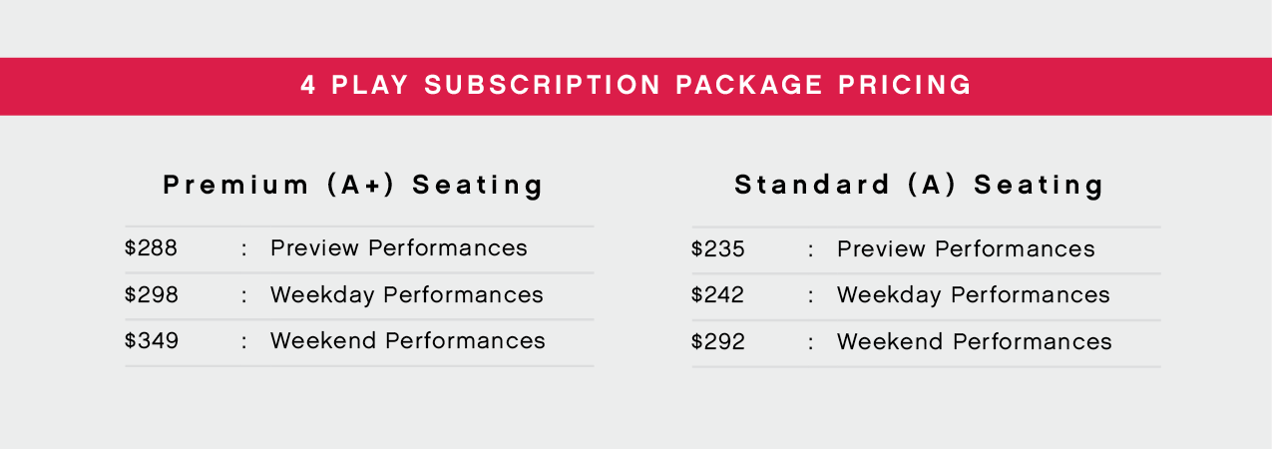This screenshot has height=449, width=1272.
Task: Click the $298 premium weekday price
Action: [x=152, y=294]
